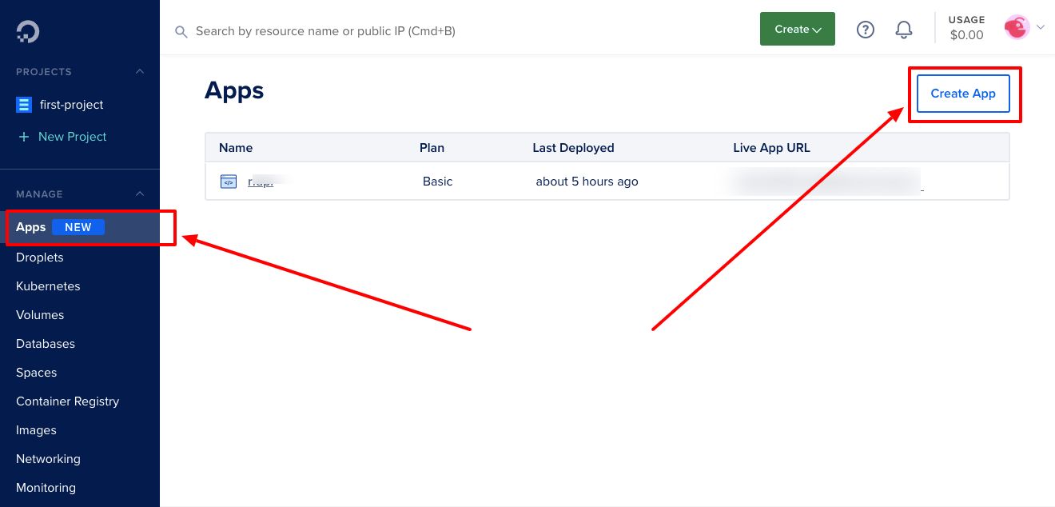Click the New Project link

pos(72,137)
